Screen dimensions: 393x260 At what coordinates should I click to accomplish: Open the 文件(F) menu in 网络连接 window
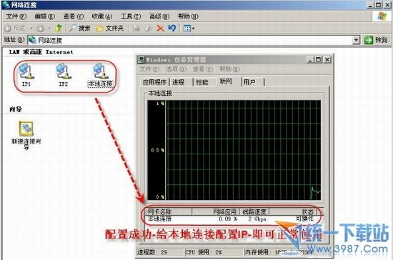click(x=16, y=16)
